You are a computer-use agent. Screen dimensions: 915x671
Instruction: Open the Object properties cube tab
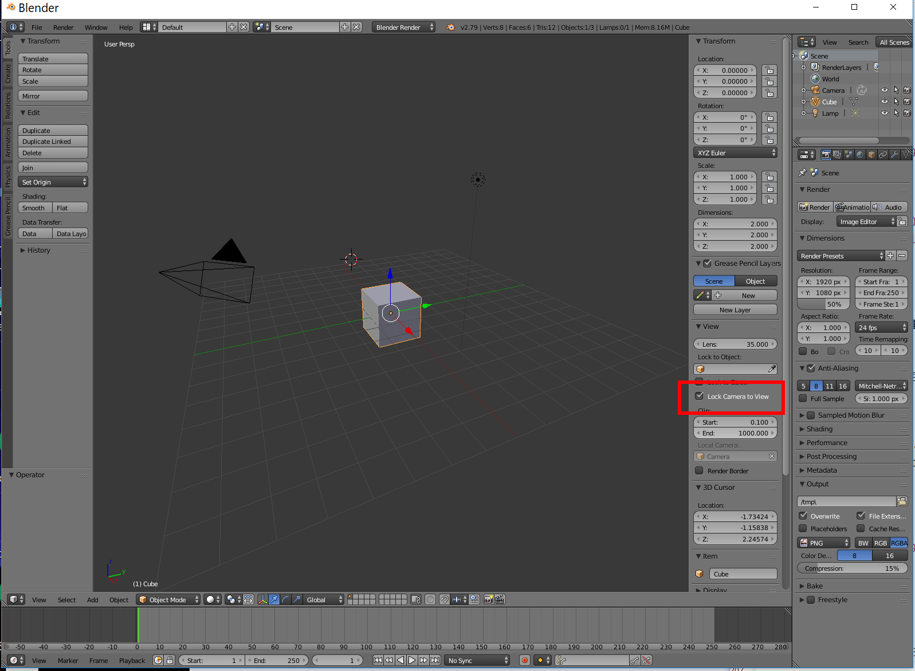click(871, 155)
